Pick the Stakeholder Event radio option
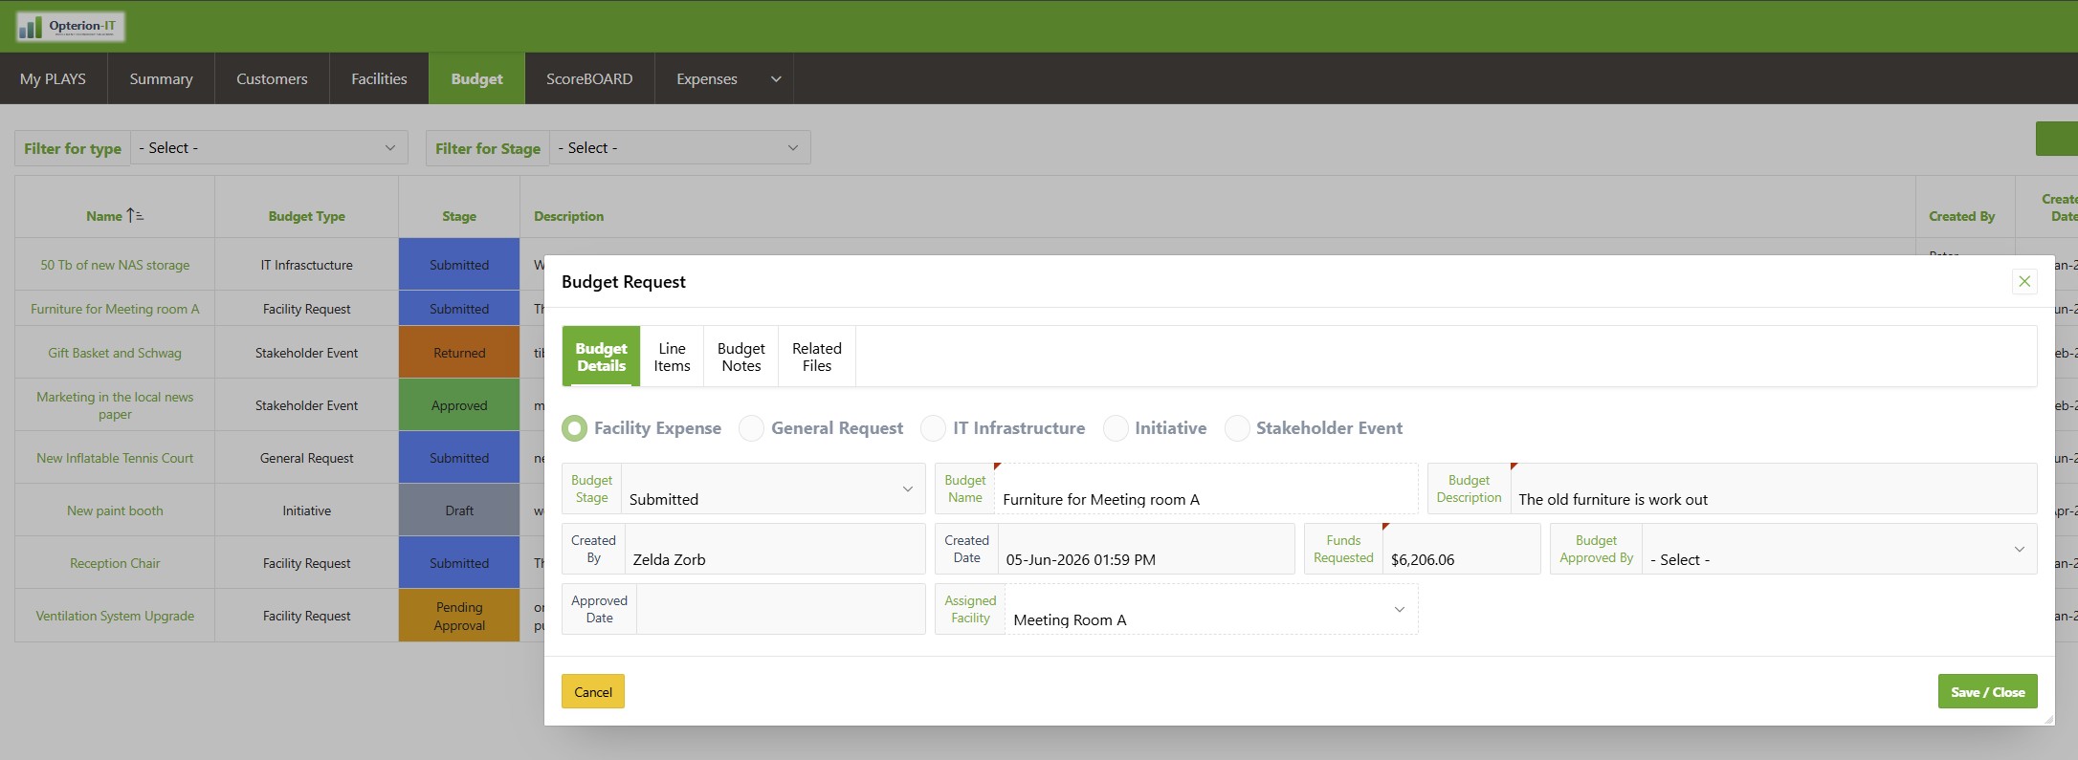The width and height of the screenshot is (2078, 760). tap(1237, 428)
